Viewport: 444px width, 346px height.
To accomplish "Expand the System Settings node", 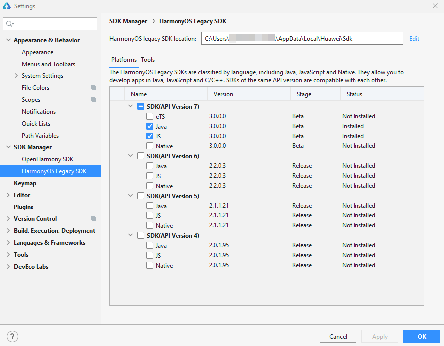I will point(16,76).
